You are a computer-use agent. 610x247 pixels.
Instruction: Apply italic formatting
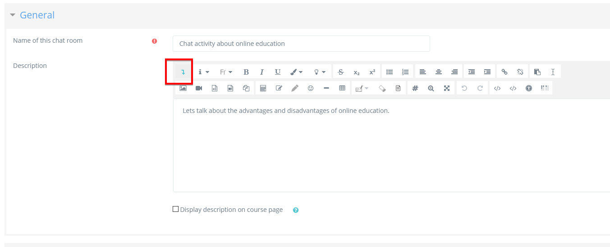click(x=262, y=72)
